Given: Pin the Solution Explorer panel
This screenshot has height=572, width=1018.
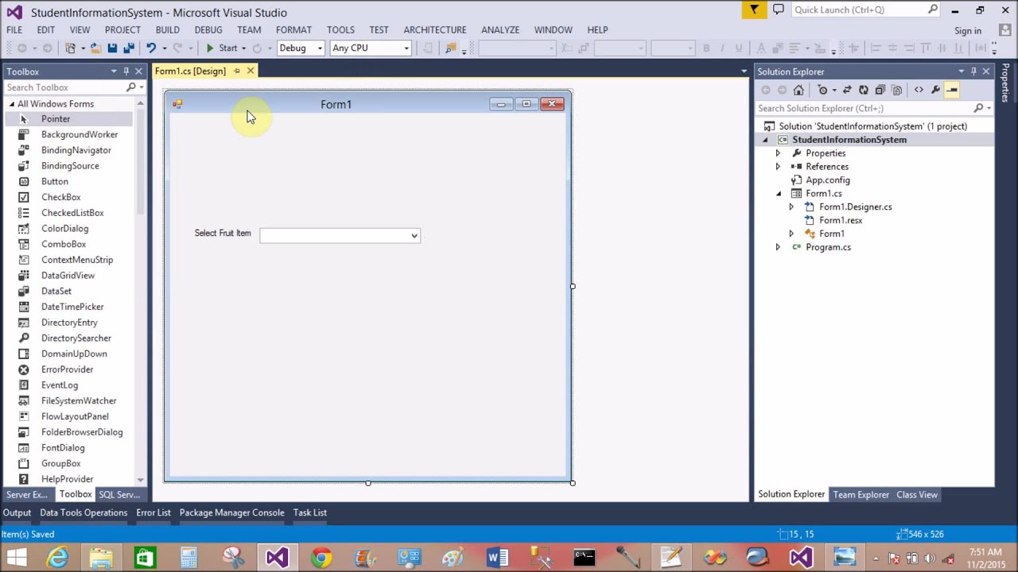Looking at the screenshot, I should (973, 71).
